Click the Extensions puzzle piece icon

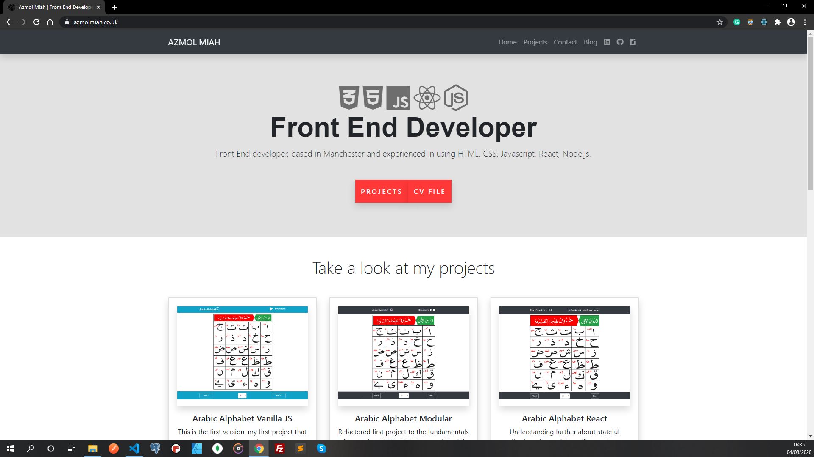[778, 22]
